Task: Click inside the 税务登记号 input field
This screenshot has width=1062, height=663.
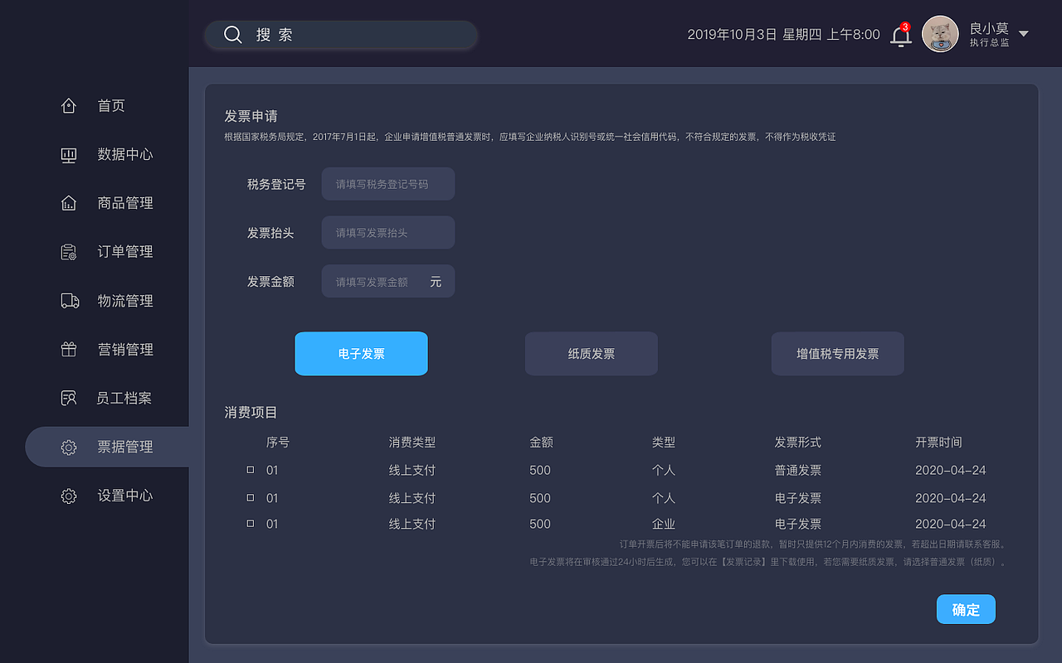Action: coord(387,183)
